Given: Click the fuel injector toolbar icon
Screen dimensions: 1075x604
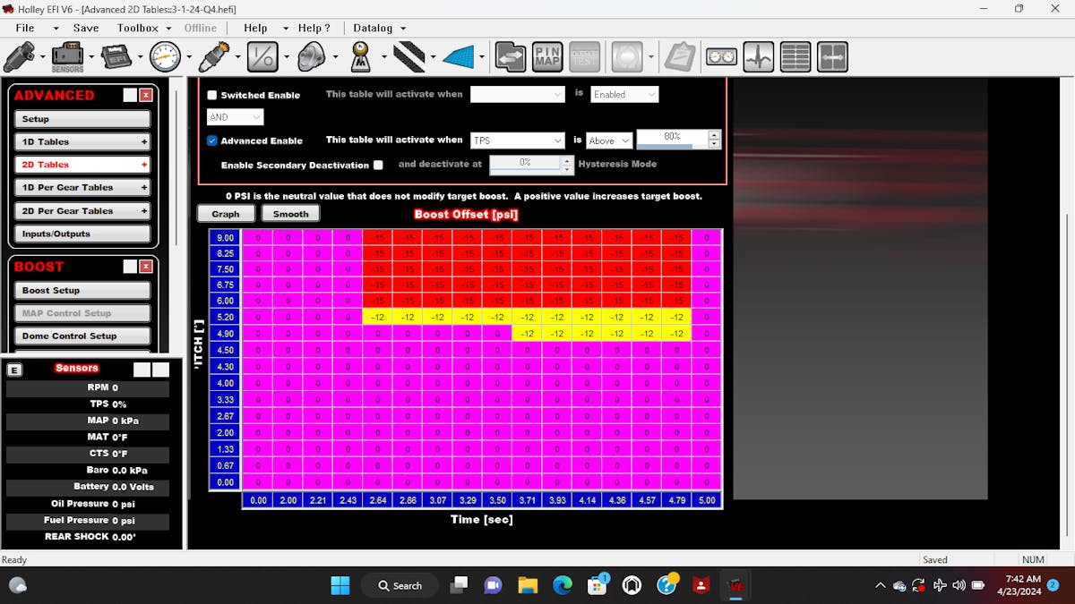Looking at the screenshot, I should pos(20,57).
